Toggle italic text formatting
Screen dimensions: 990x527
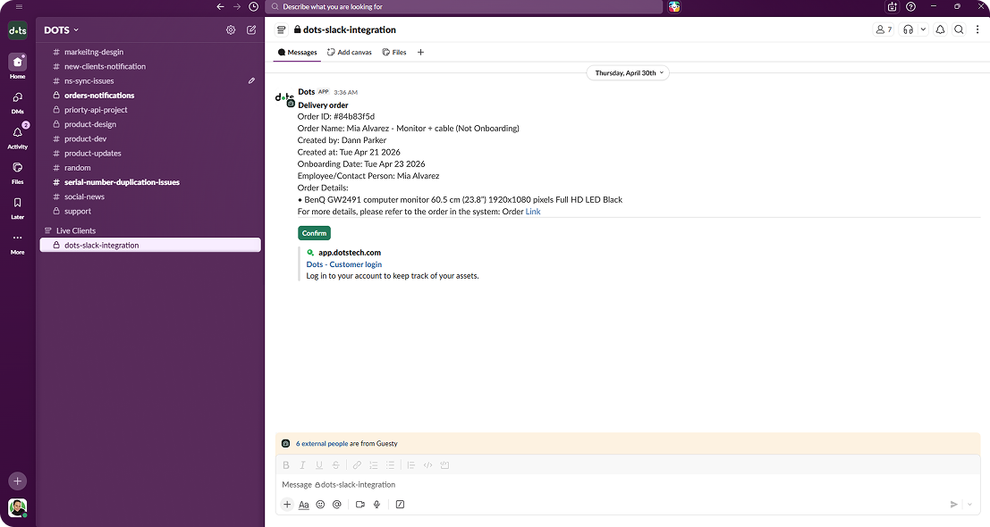pos(302,465)
